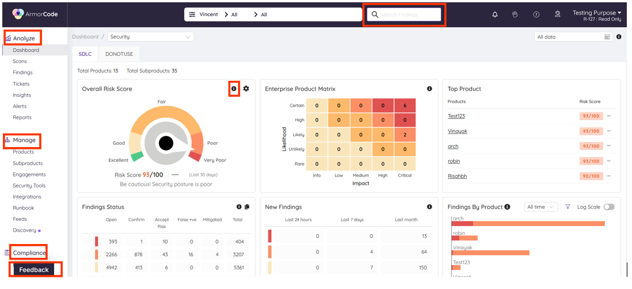
Task: Click the Manage hierarchy icon in sidebar
Action: (7, 140)
